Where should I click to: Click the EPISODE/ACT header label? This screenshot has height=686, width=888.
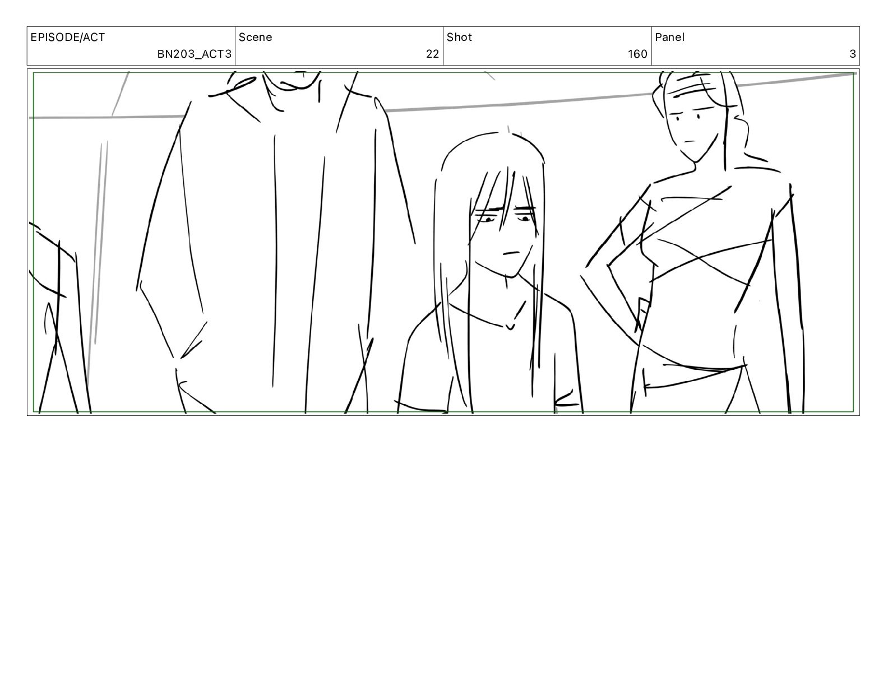[68, 38]
